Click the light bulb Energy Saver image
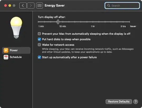Viewport: 142px width, 108px height. [16, 28]
